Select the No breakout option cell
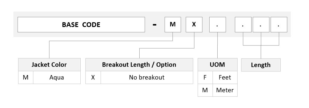The image size is (309, 108). [x=147, y=77]
